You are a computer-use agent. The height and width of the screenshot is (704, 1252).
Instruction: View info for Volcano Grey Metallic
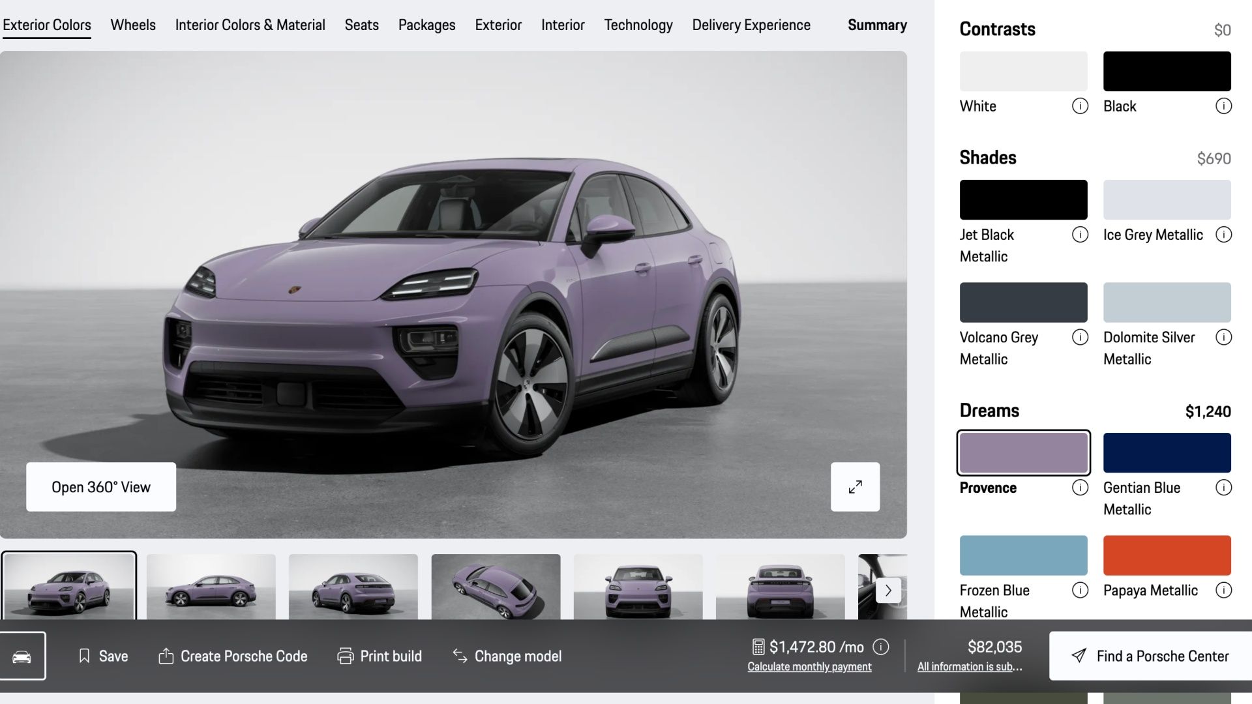pyautogui.click(x=1080, y=337)
